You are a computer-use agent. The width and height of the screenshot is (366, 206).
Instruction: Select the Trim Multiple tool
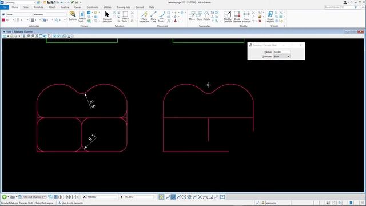(246, 17)
